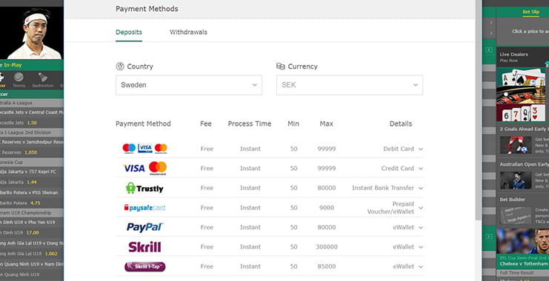Click the Skrill 1-Tap logo
The height and width of the screenshot is (281, 549).
[145, 267]
